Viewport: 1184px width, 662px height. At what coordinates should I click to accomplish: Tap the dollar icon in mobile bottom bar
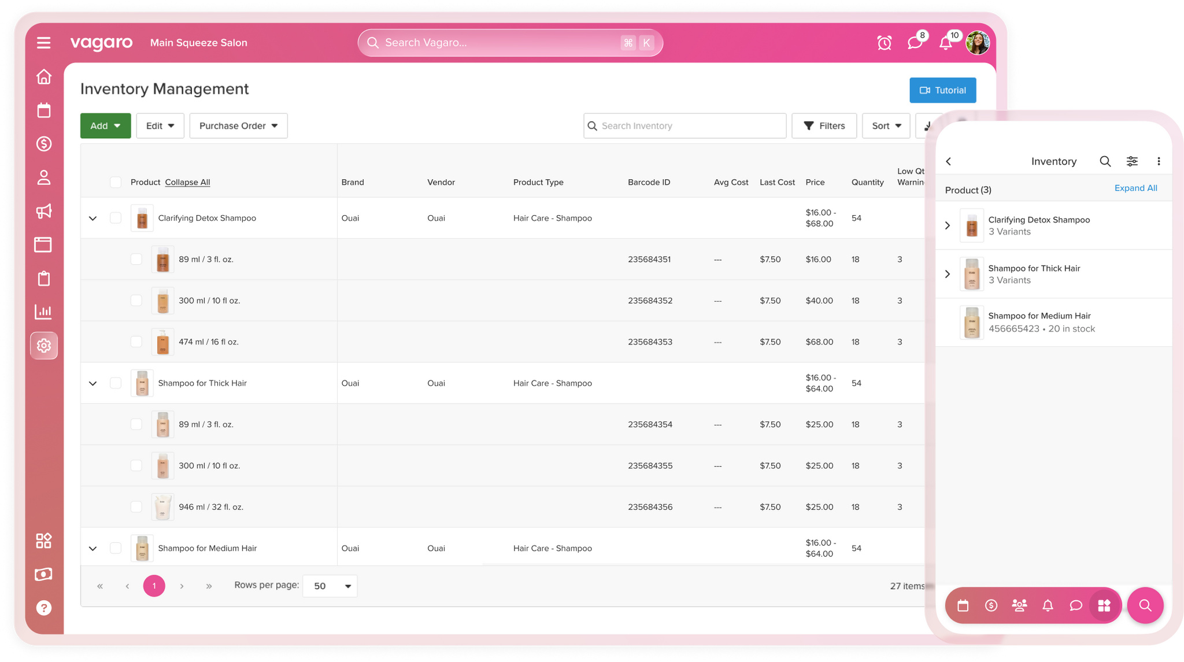coord(991,605)
